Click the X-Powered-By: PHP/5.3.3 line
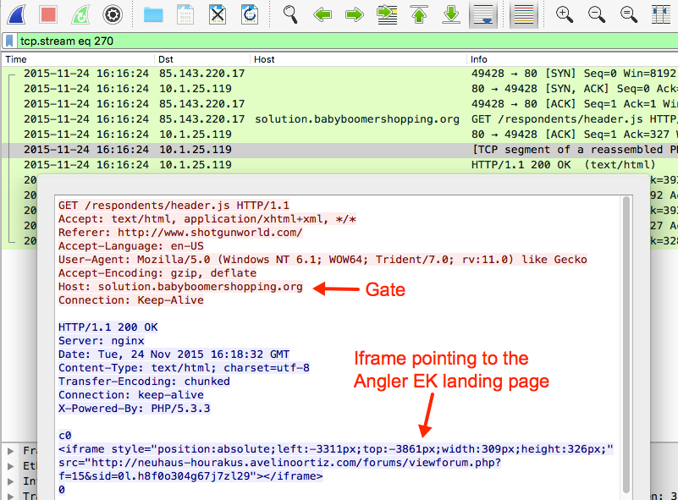The width and height of the screenshot is (678, 500). coord(134,409)
